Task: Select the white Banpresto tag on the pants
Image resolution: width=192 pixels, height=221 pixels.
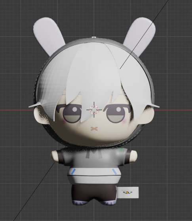Action: [x=128, y=192]
